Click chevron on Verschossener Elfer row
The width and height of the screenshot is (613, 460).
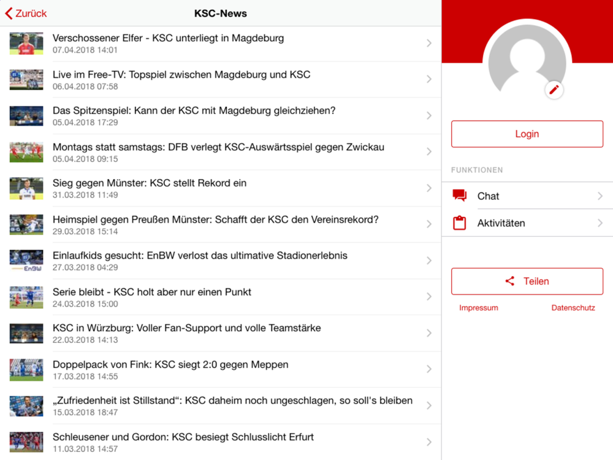[429, 43]
